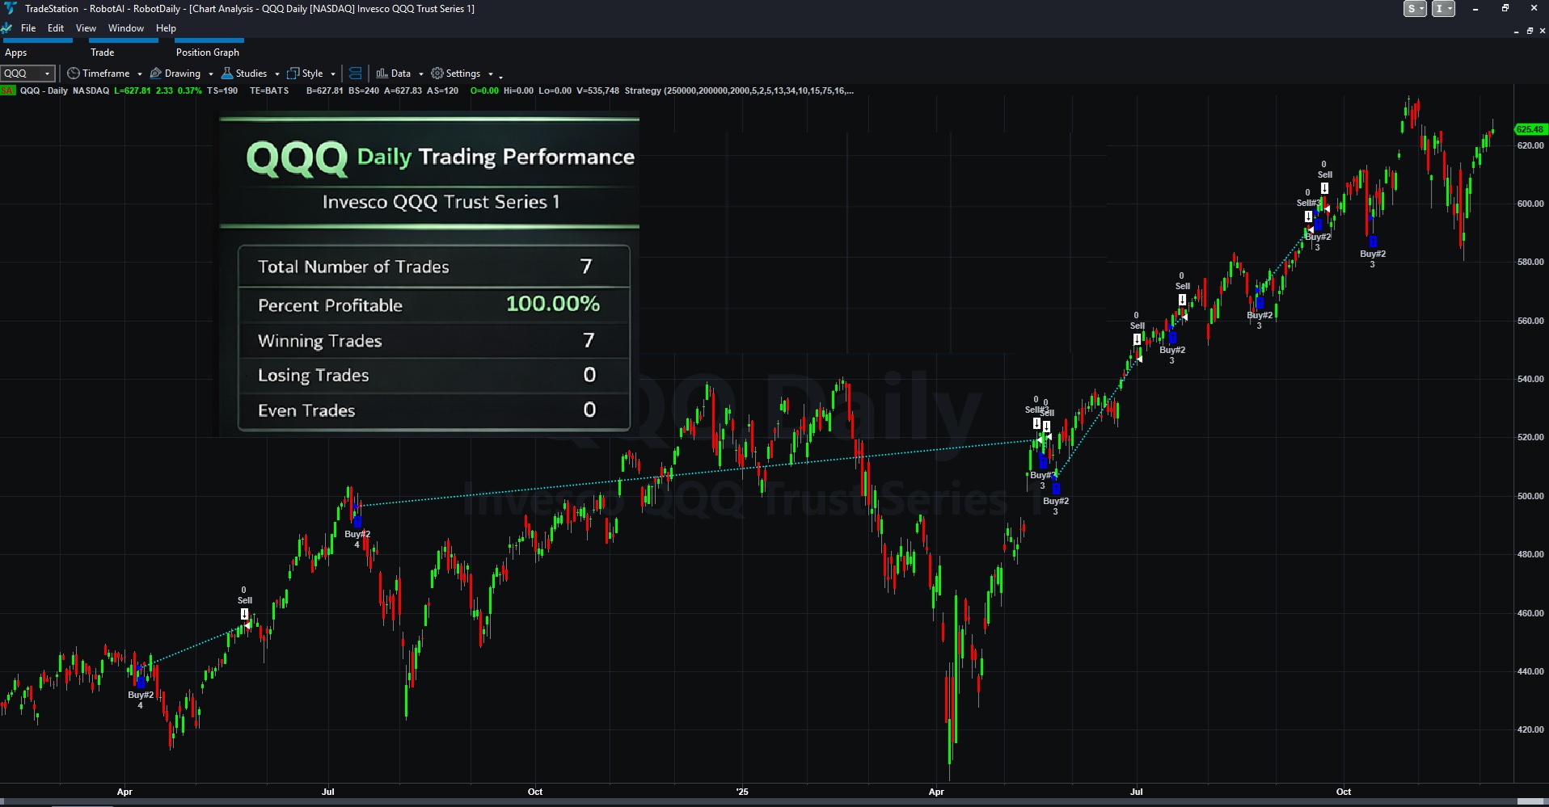Screen dimensions: 1549x807
Task: Click the Studies flask icon
Action: [227, 74]
